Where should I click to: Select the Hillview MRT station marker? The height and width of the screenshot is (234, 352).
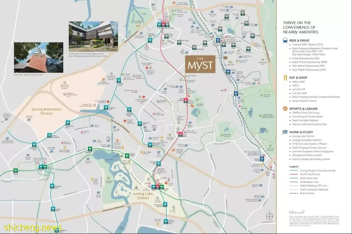(x=236, y=94)
